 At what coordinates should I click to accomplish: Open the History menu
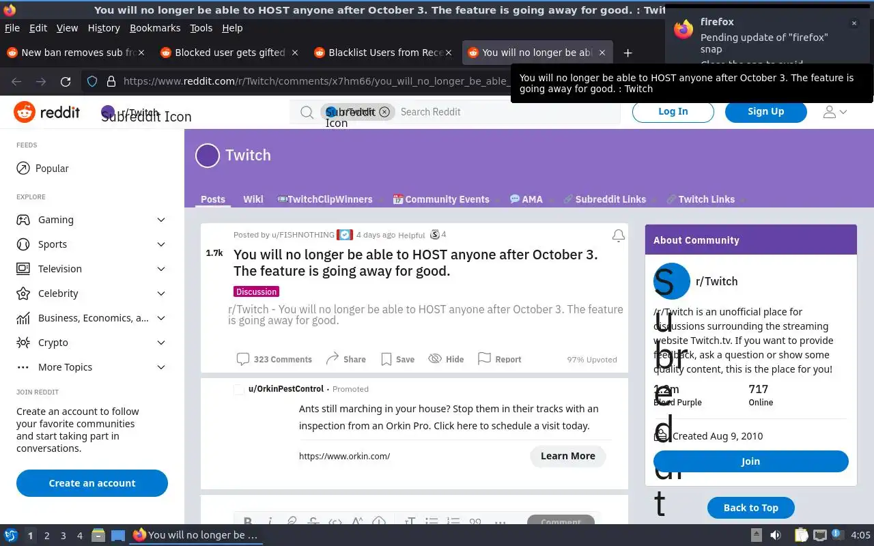pyautogui.click(x=104, y=28)
